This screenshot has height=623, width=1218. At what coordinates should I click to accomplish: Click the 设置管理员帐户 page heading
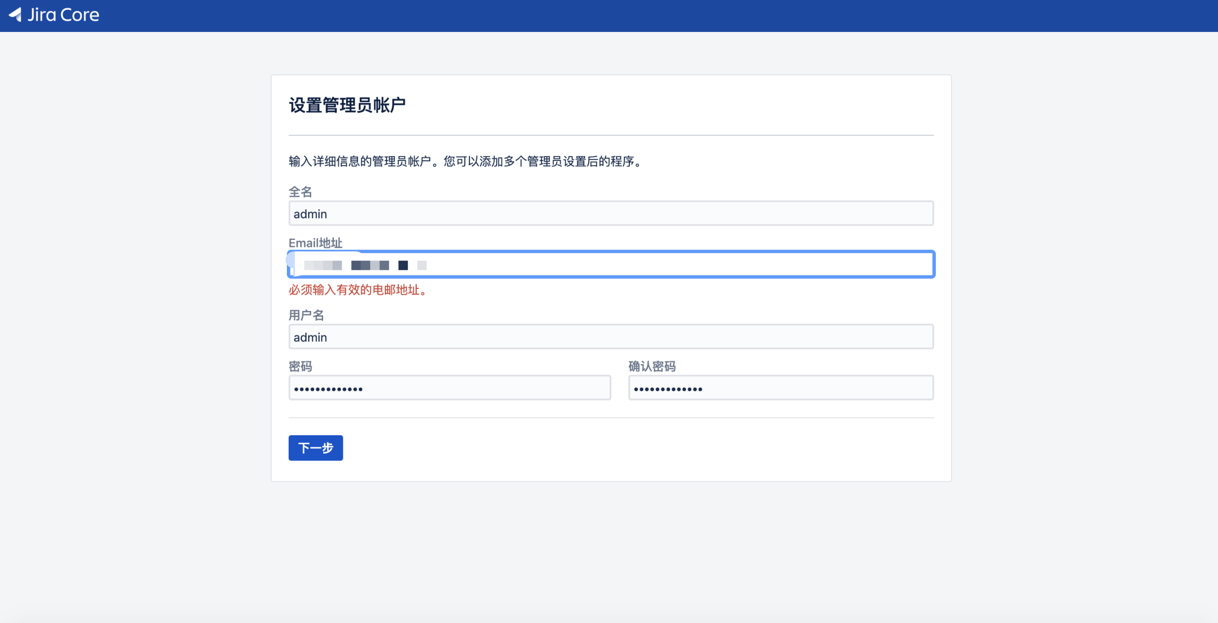pos(347,105)
